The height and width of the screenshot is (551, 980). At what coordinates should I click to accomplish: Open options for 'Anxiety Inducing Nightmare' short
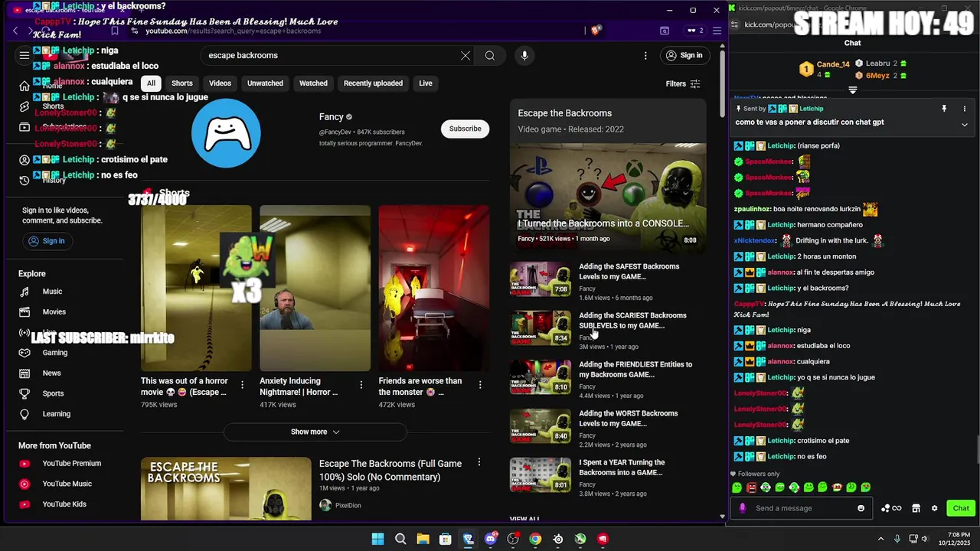pos(361,384)
